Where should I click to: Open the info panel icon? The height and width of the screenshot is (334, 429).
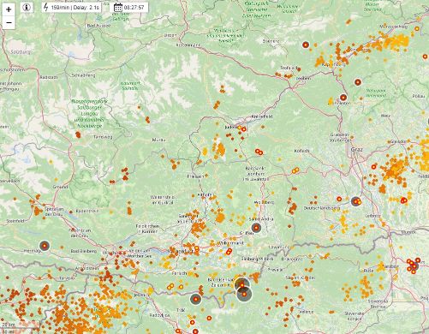pyautogui.click(x=27, y=8)
